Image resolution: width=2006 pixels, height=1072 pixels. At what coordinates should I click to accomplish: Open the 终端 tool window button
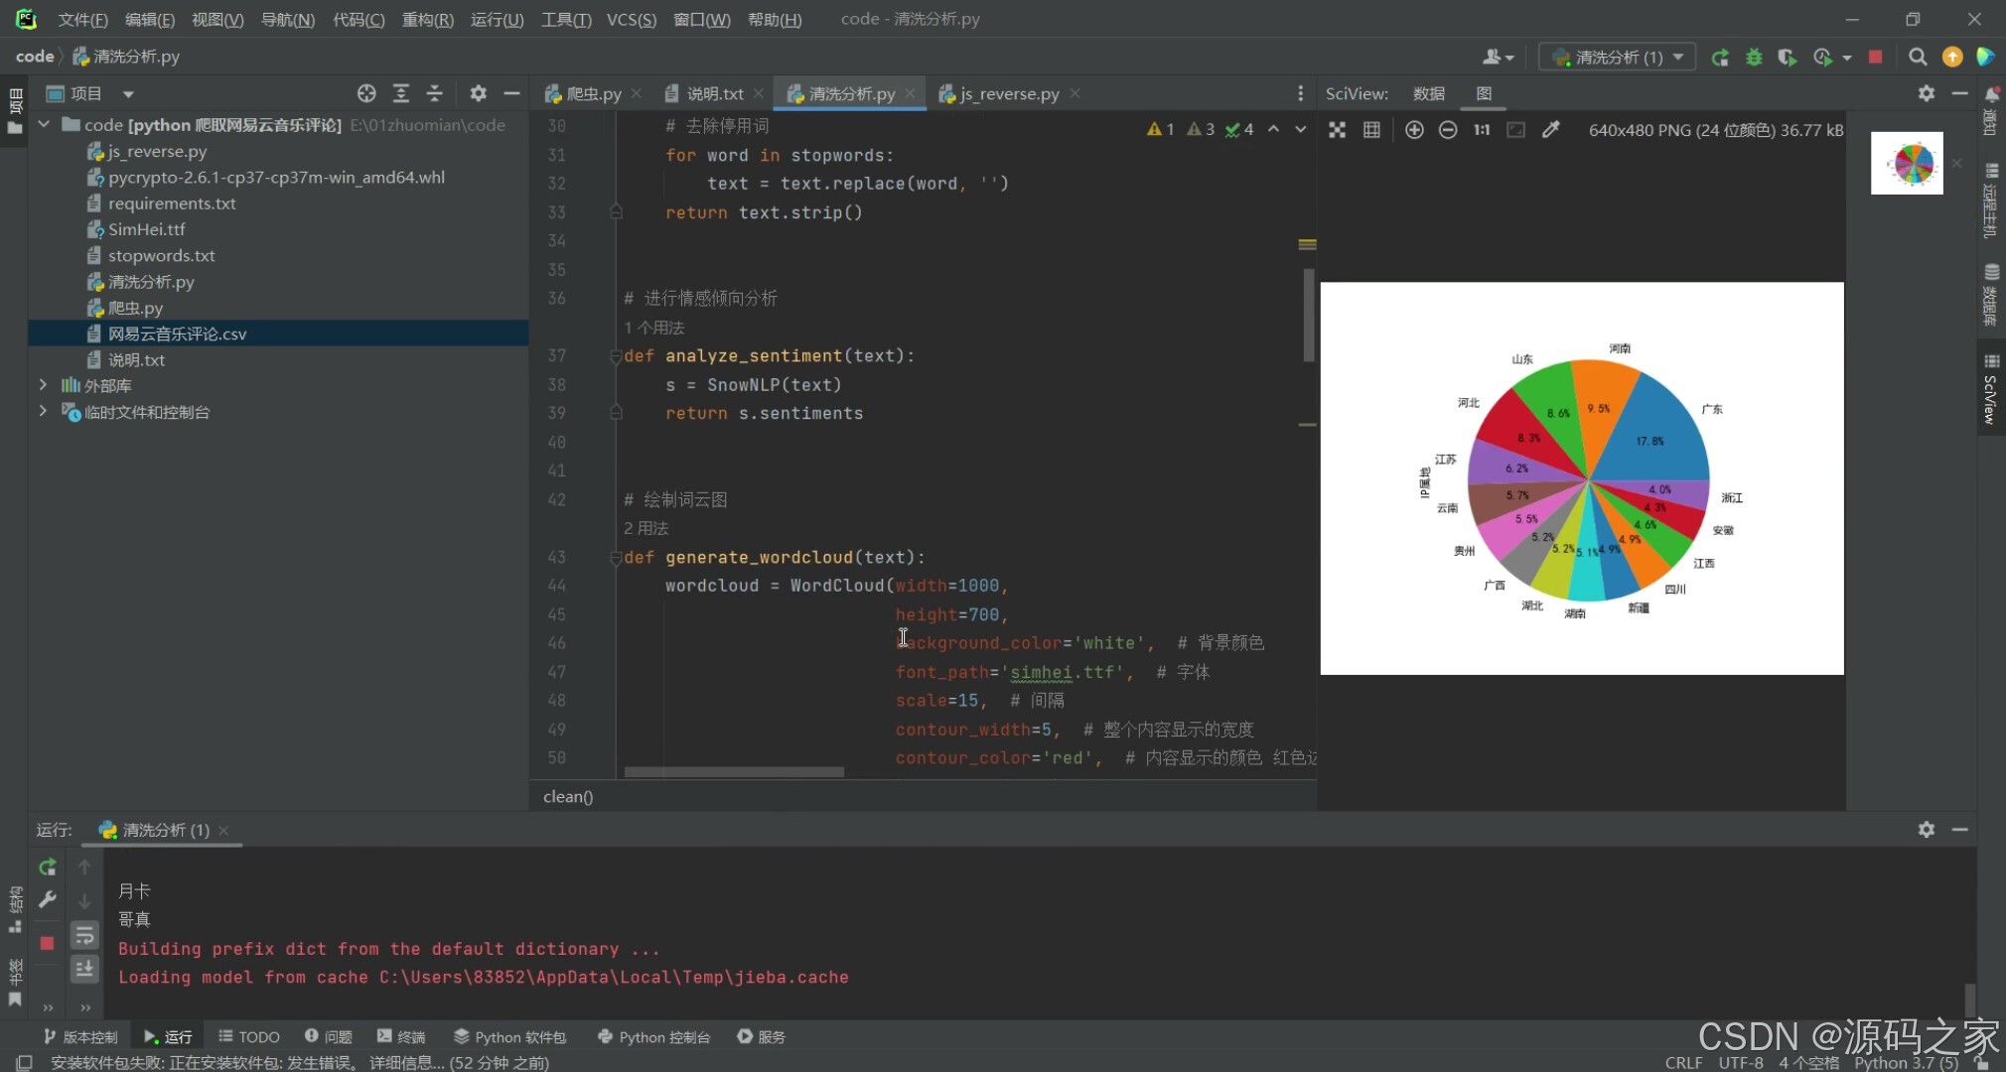[x=401, y=1036]
